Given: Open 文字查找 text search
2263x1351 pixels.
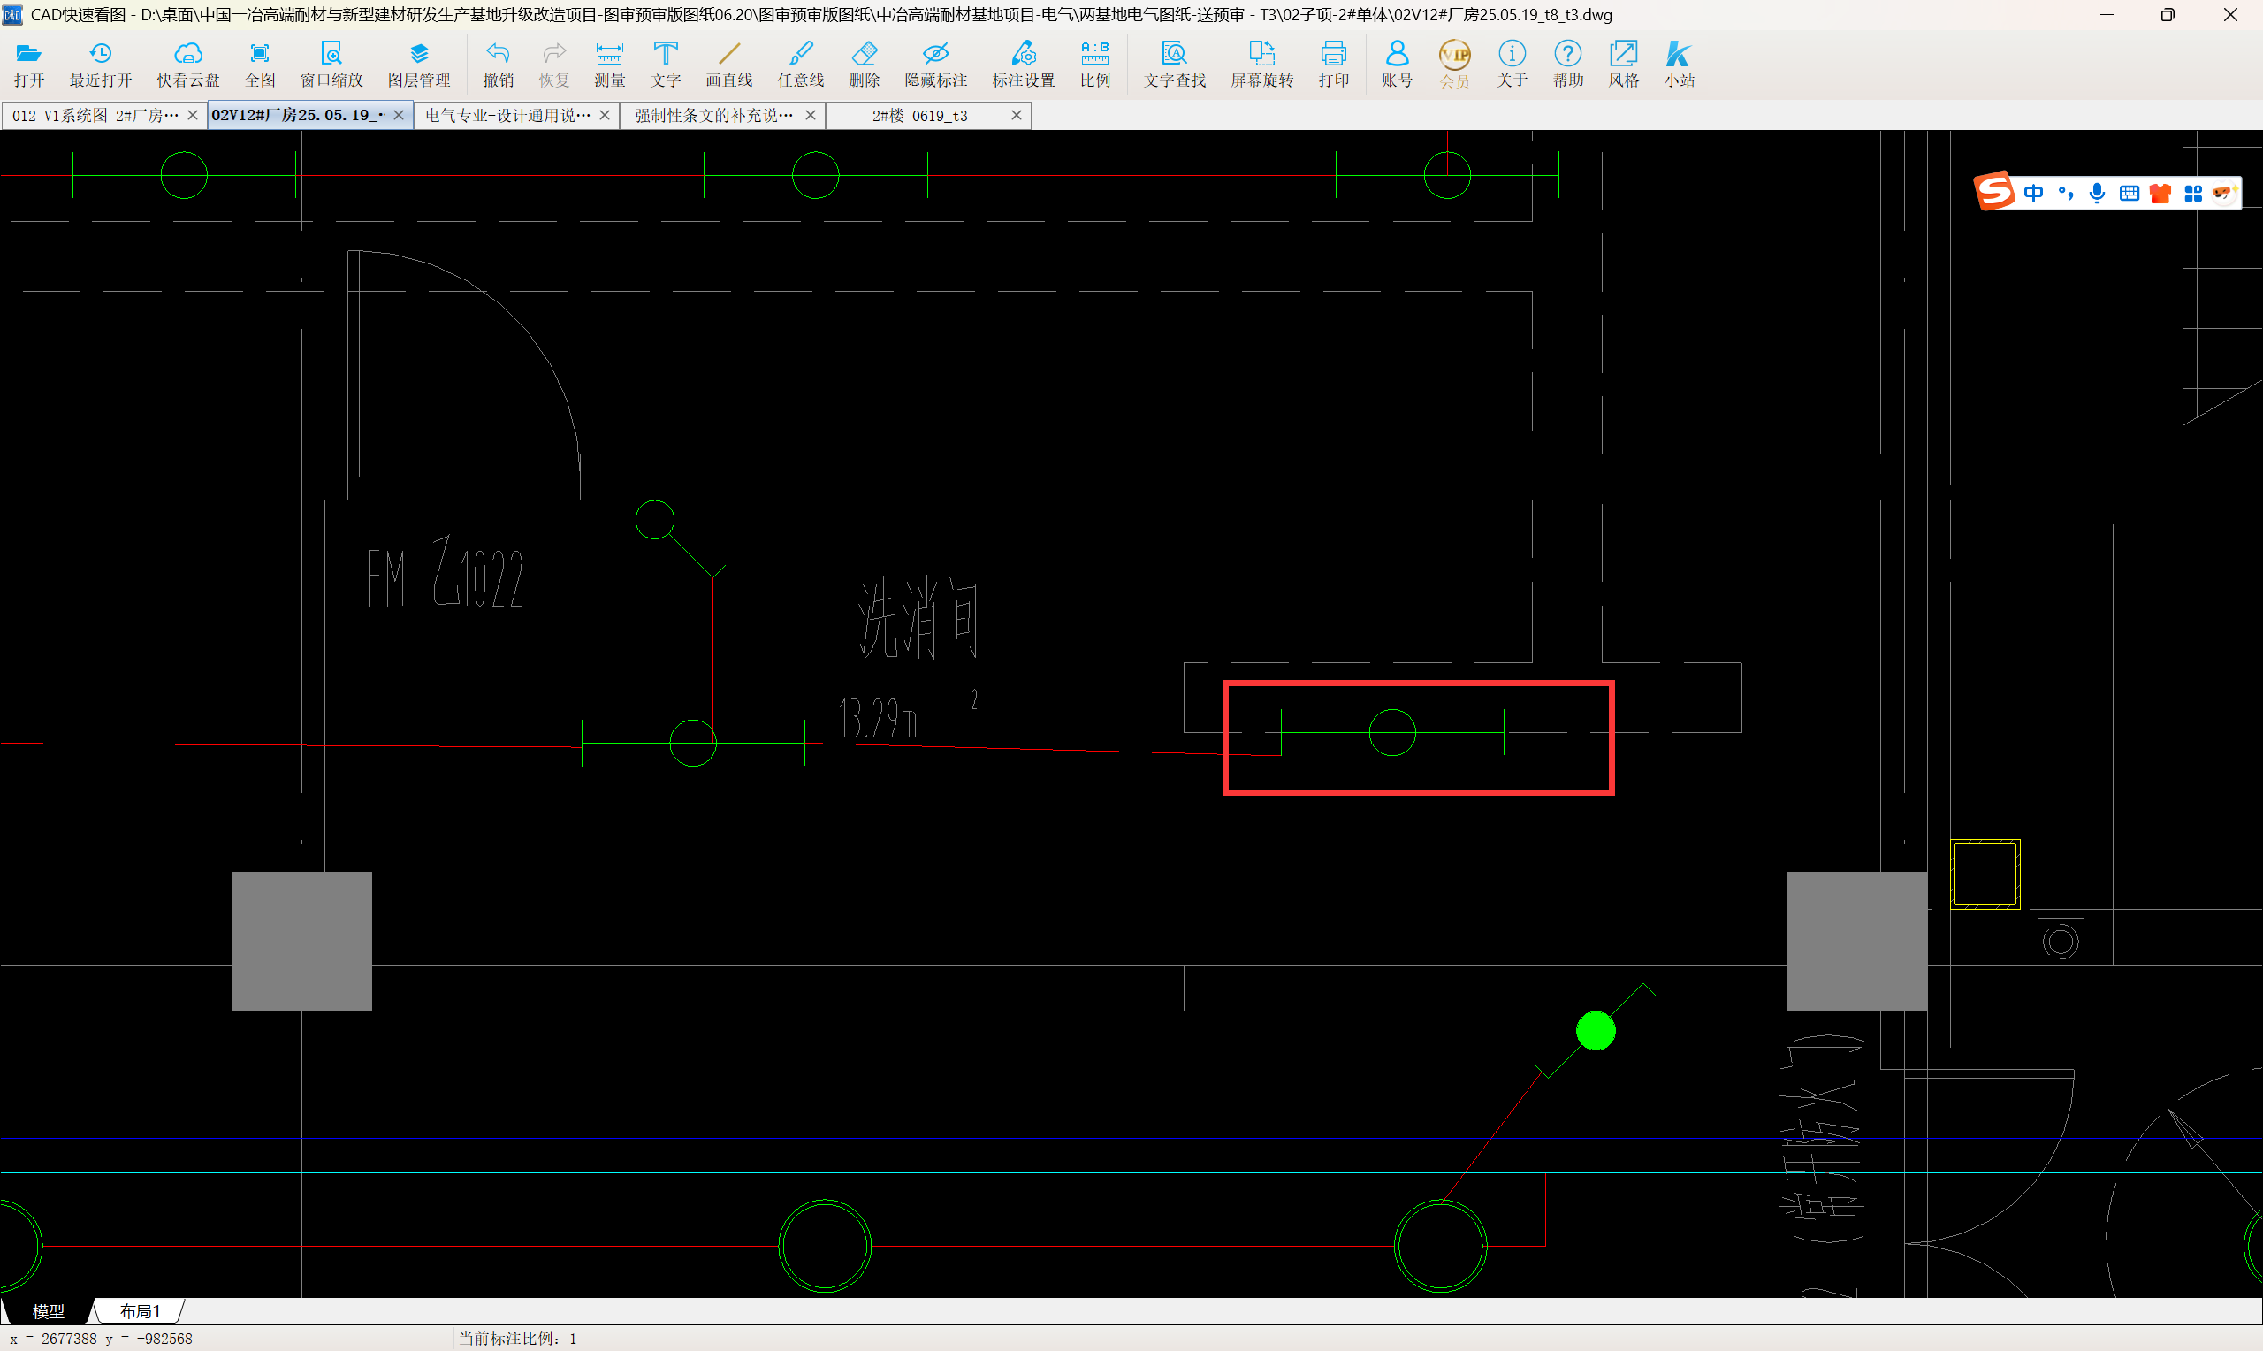Looking at the screenshot, I should tap(1175, 65).
